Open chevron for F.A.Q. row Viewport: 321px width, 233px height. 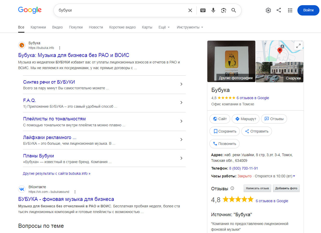pyautogui.click(x=181, y=103)
